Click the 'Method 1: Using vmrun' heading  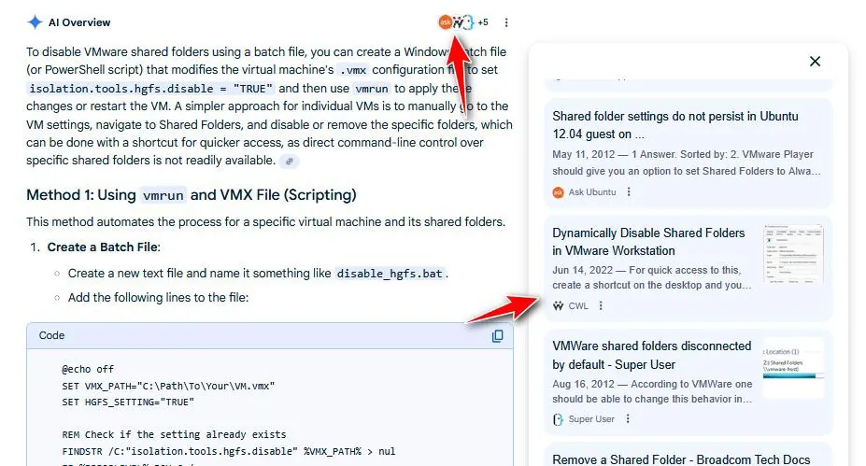191,195
